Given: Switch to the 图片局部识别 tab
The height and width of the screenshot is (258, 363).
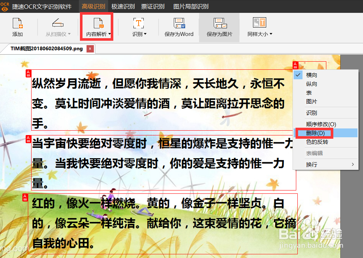Looking at the screenshot, I should (x=191, y=7).
